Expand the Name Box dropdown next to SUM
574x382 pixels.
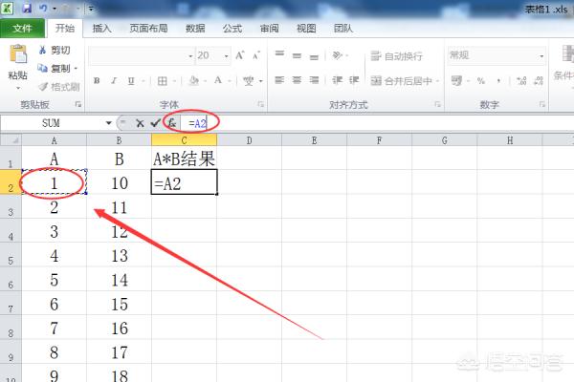point(108,123)
